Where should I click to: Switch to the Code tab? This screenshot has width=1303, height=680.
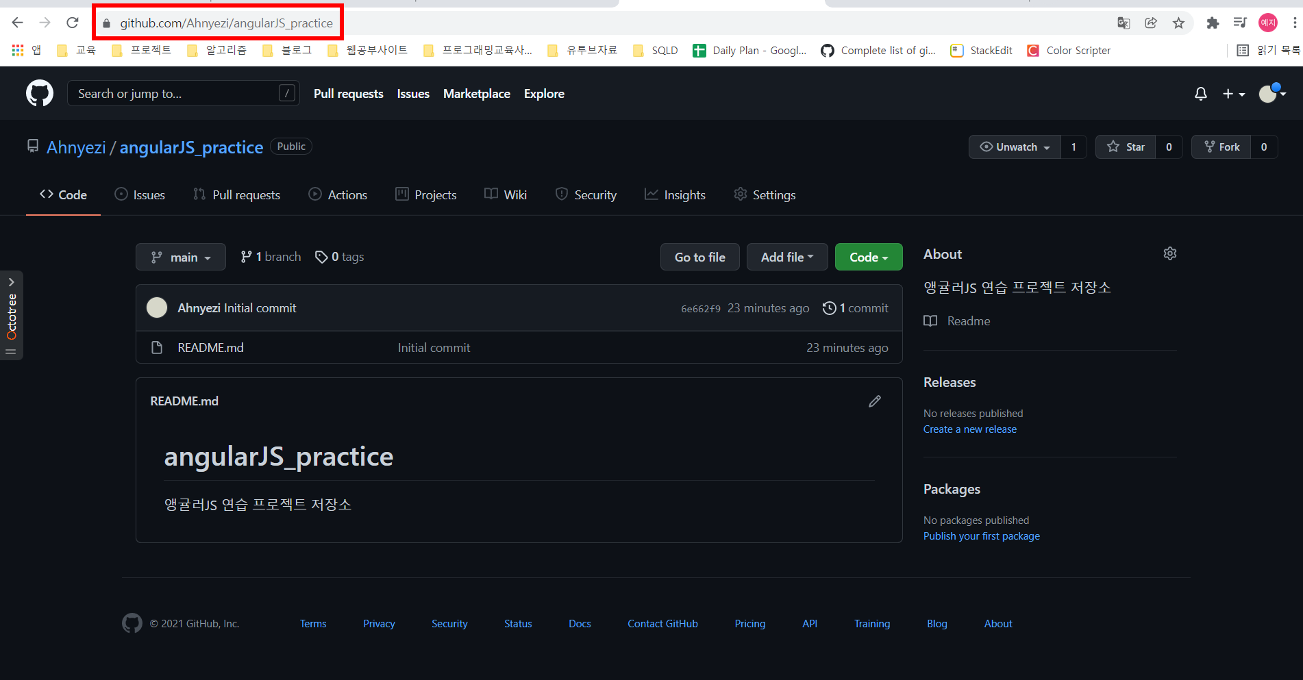point(63,194)
